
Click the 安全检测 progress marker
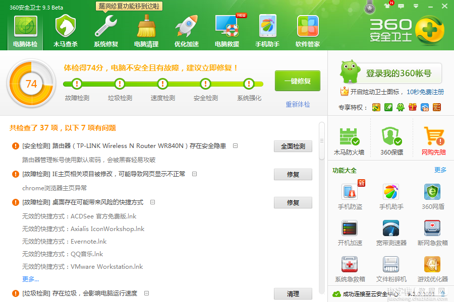click(206, 84)
